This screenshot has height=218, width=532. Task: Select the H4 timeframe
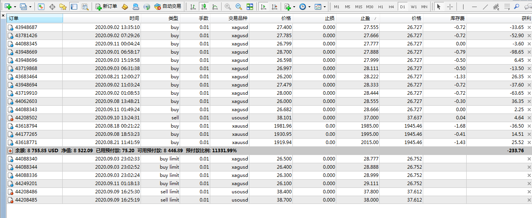tap(391, 7)
